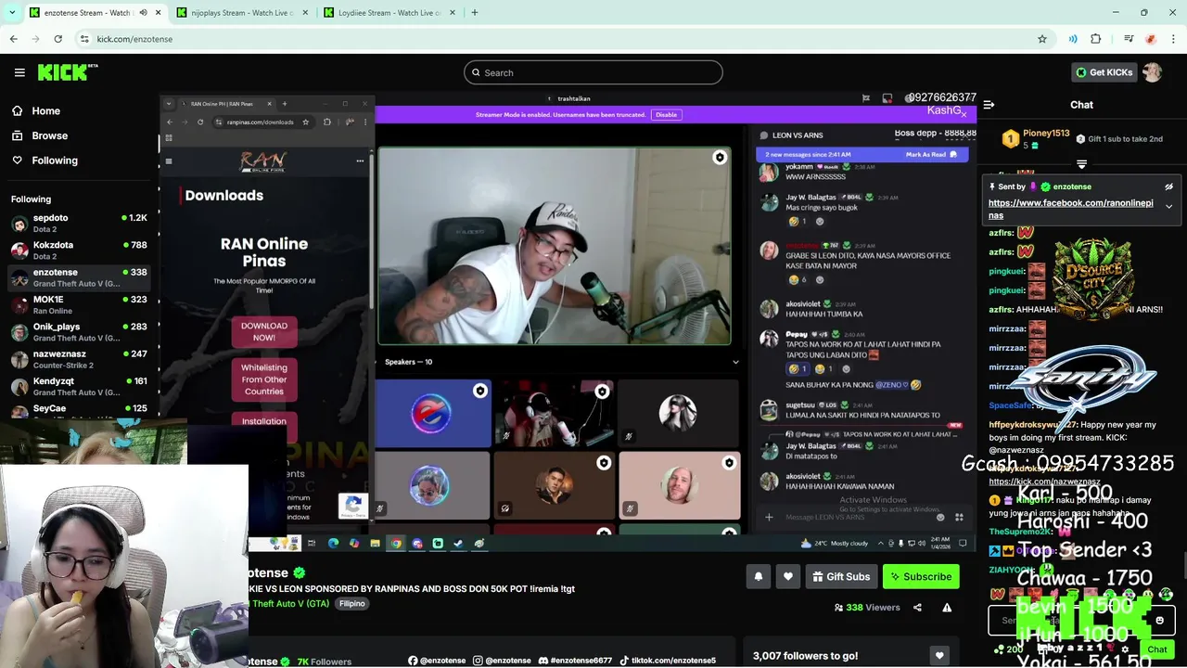Open Kokzdota channel from following list

coord(79,250)
